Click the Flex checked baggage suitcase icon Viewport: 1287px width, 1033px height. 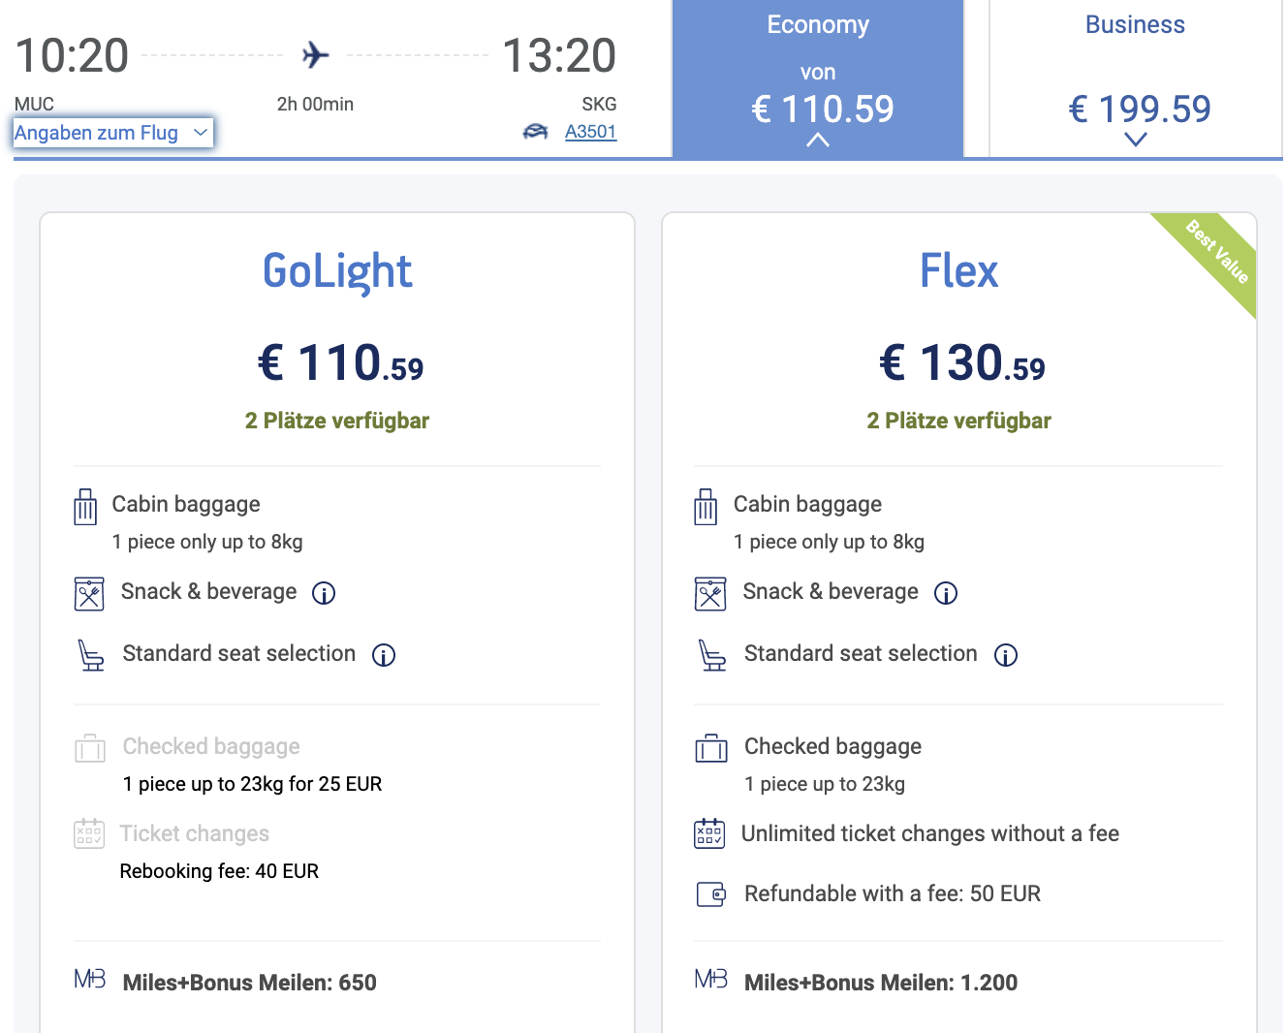(x=711, y=748)
